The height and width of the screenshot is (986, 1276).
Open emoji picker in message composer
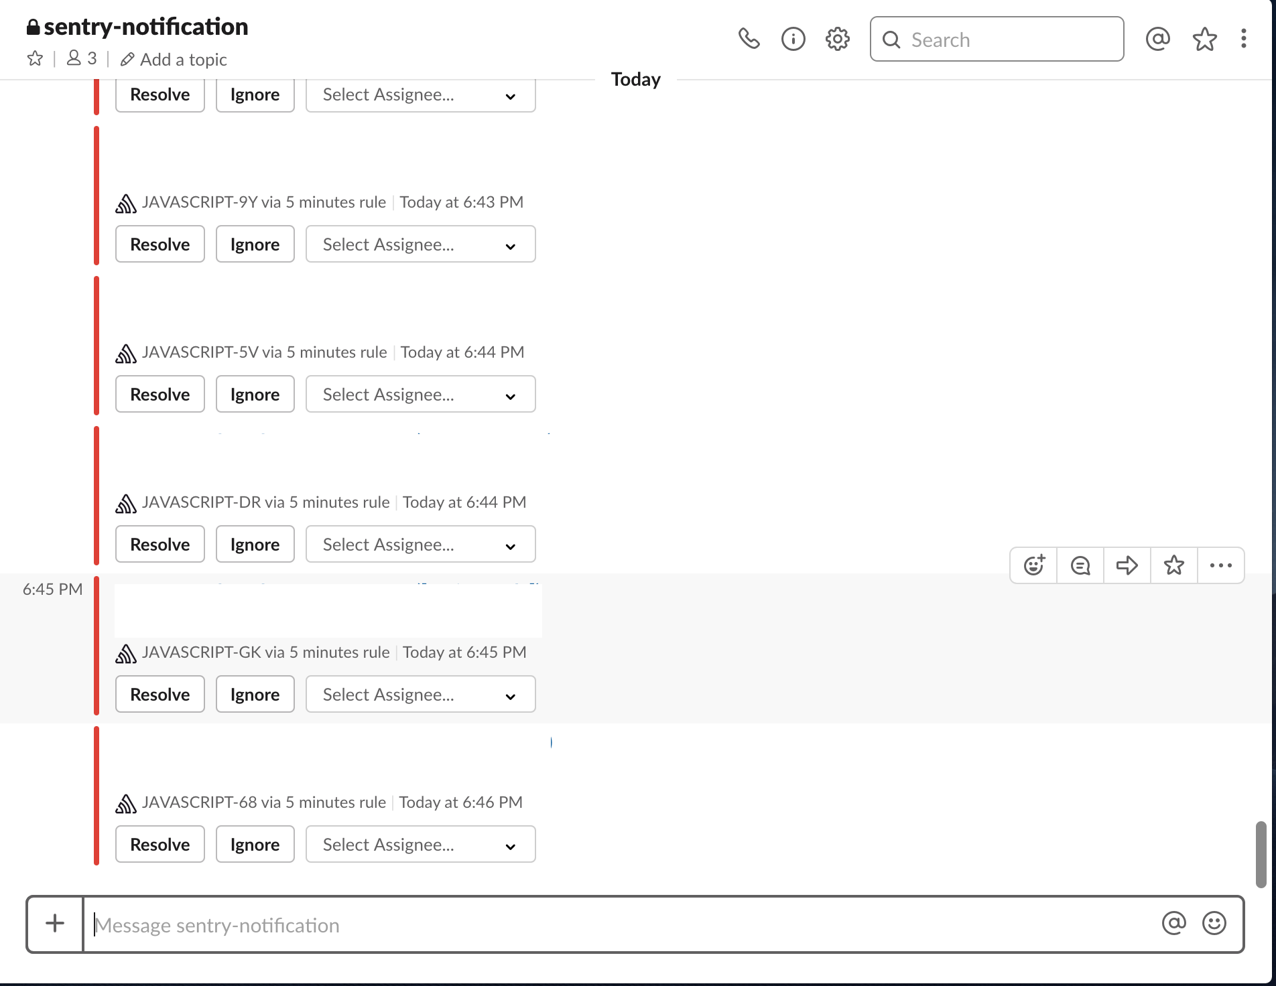coord(1214,923)
